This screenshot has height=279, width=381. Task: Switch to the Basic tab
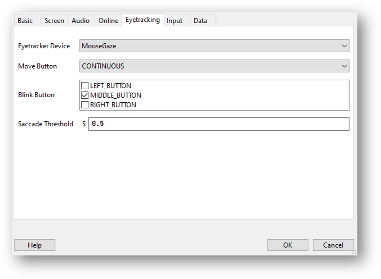(27, 21)
